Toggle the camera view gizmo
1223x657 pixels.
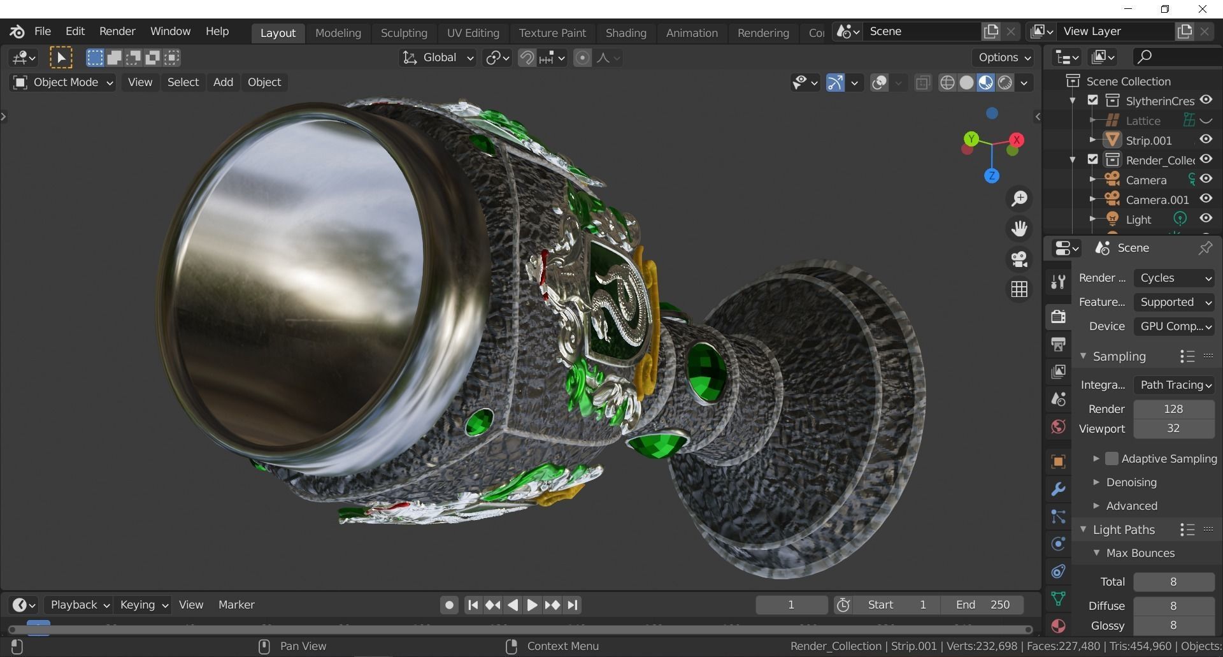(x=1019, y=259)
